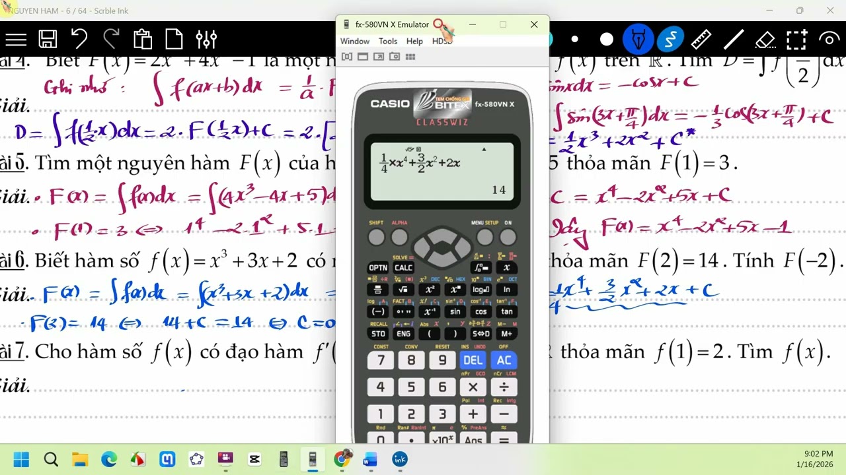Viewport: 846px width, 475px height.
Task: Click the calculator logarithm base key
Action: click(x=481, y=290)
